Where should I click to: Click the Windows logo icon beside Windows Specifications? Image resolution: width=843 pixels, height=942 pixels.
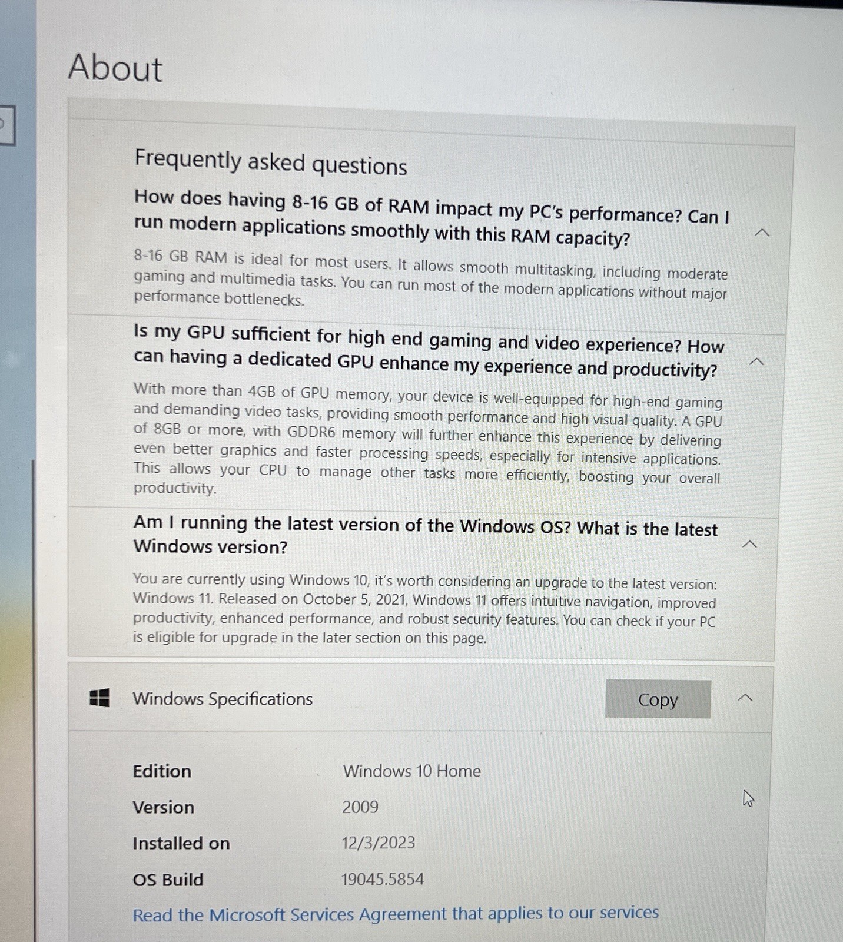click(x=99, y=698)
